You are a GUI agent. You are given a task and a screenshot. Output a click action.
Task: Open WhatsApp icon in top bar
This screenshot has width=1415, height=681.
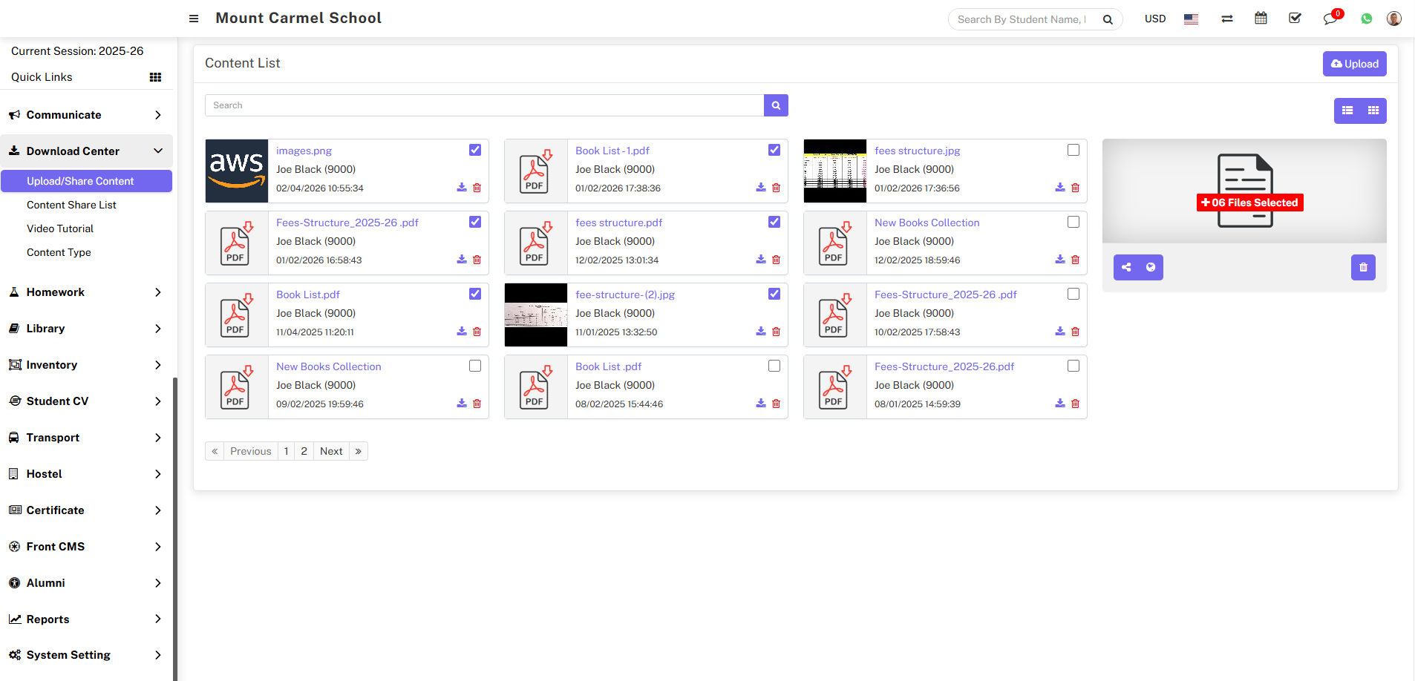click(1367, 19)
